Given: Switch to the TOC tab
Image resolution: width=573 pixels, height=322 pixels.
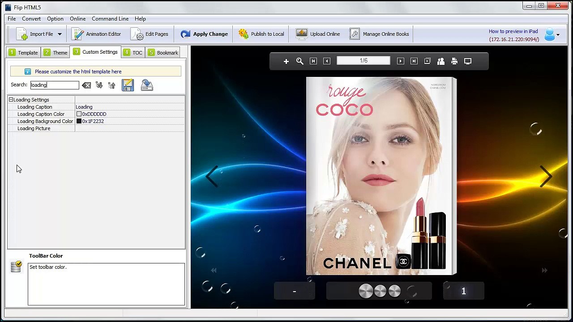Looking at the screenshot, I should point(133,53).
